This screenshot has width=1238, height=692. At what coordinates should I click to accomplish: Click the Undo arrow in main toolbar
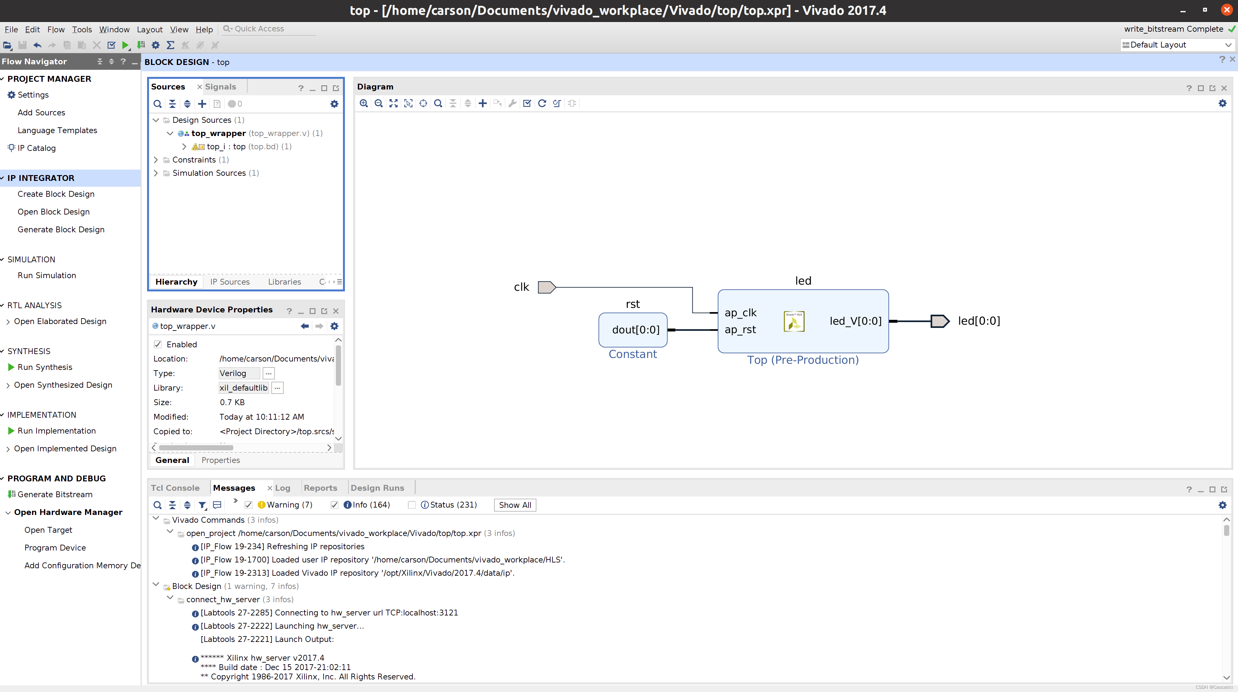(37, 45)
